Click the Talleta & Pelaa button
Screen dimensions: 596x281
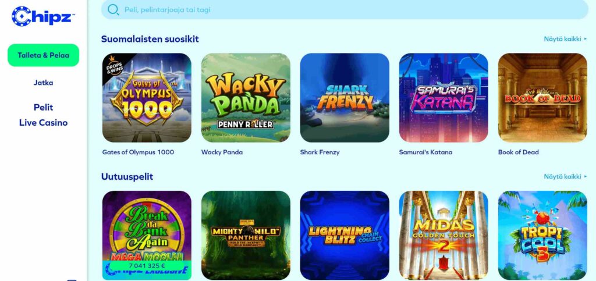[x=43, y=55]
